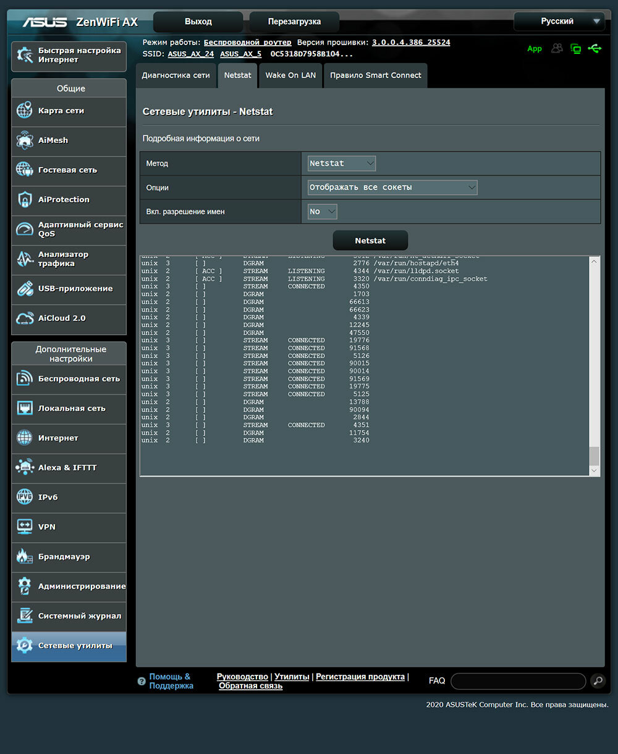Click the green USB status icon

(595, 48)
